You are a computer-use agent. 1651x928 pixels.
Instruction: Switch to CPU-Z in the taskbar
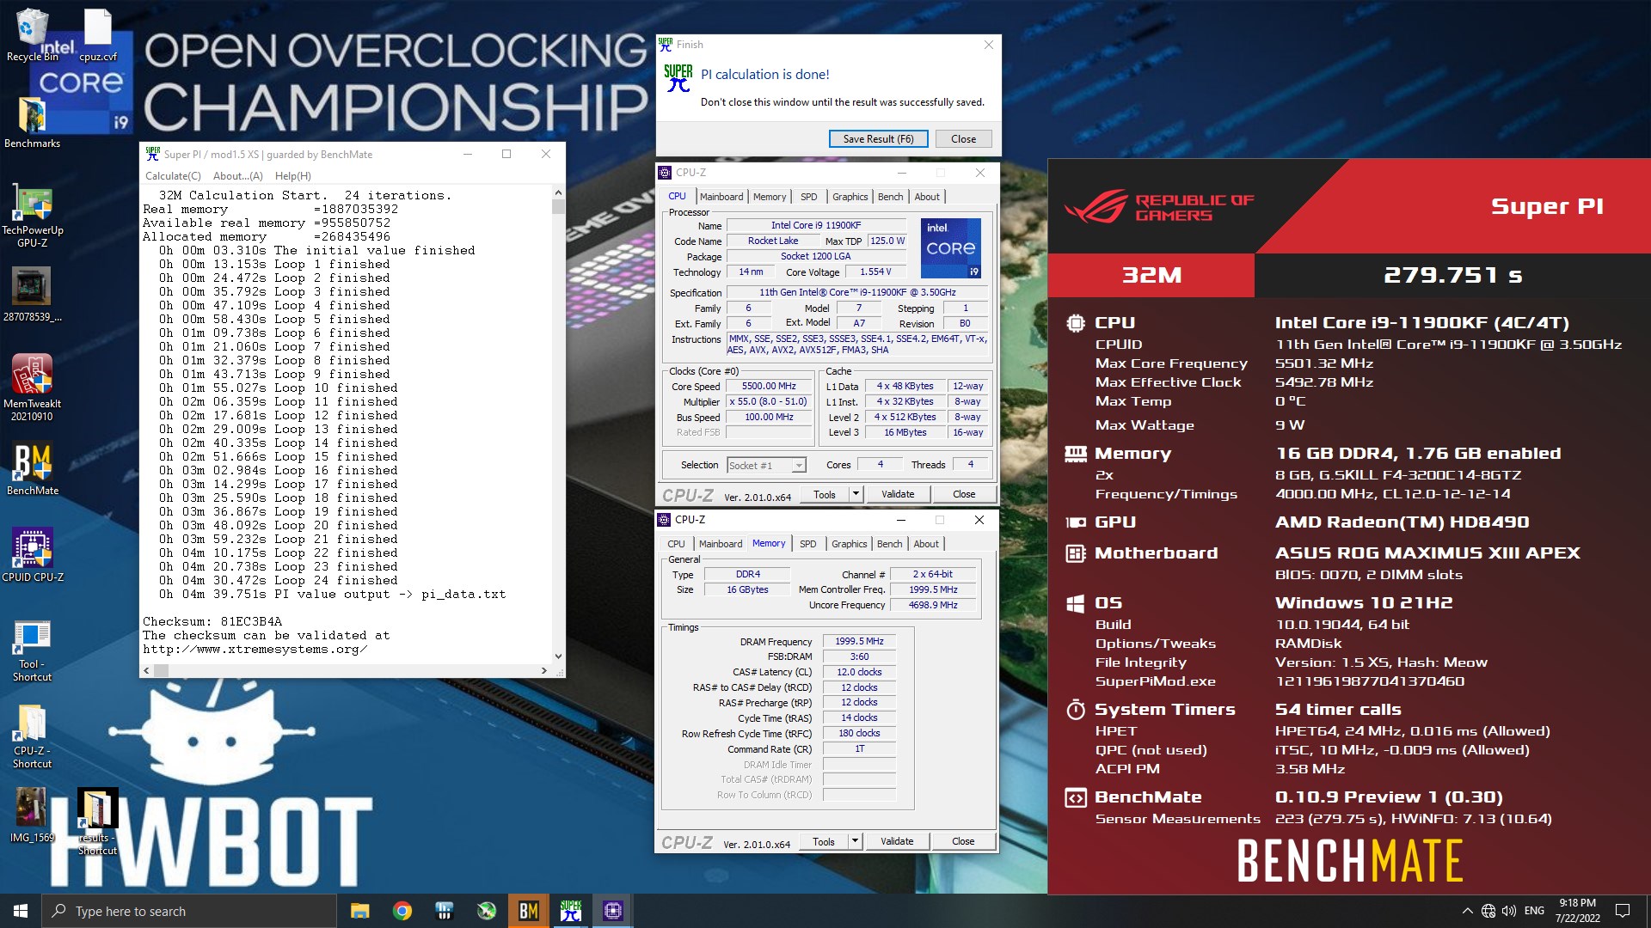coord(612,911)
